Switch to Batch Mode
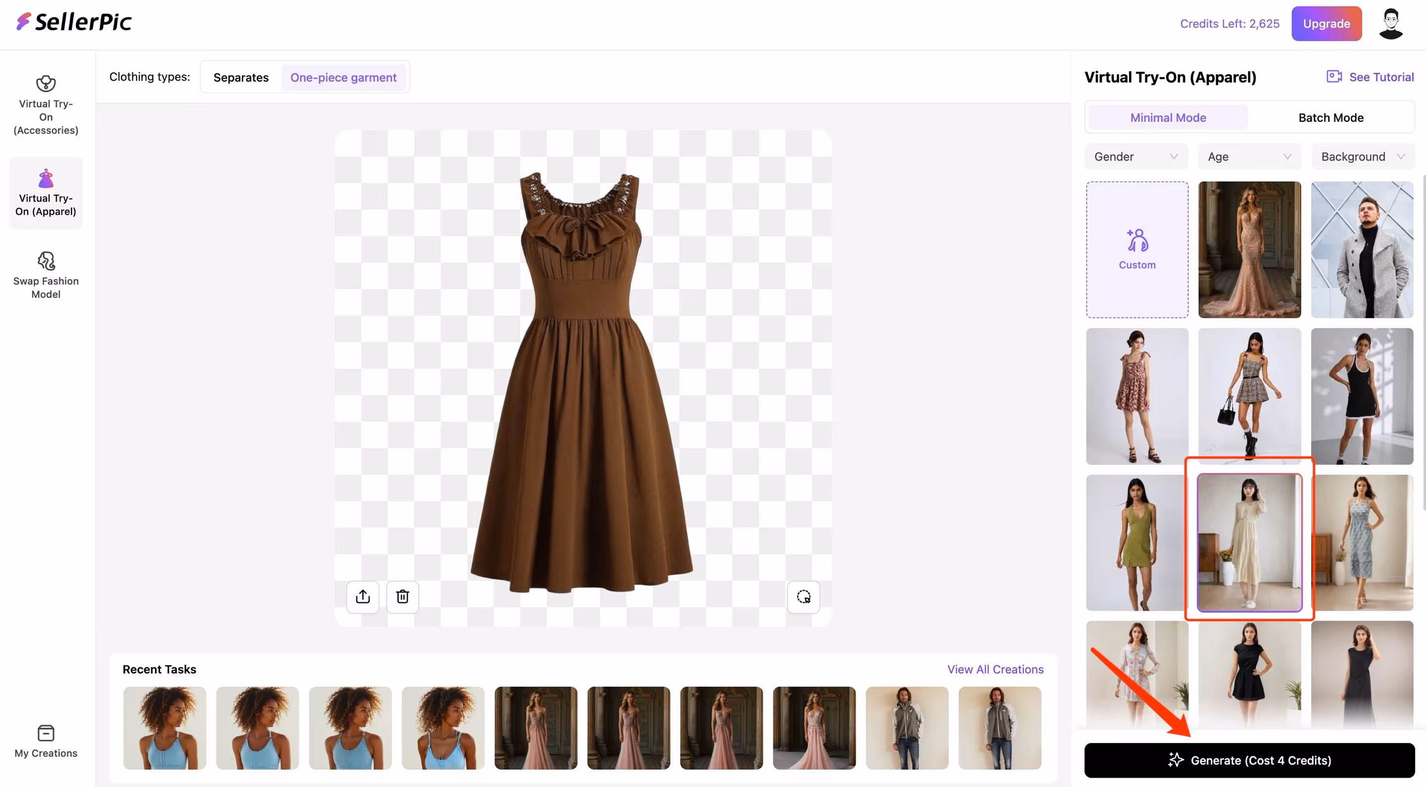Image resolution: width=1426 pixels, height=787 pixels. [1330, 117]
